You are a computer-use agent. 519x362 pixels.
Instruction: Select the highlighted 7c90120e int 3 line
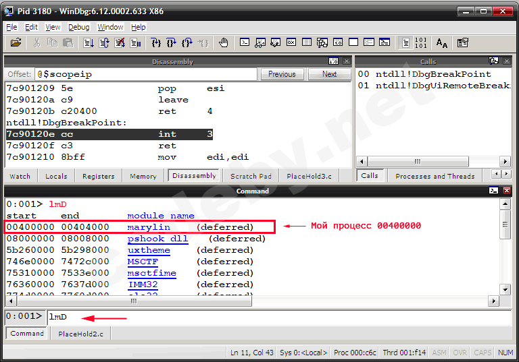click(x=109, y=134)
